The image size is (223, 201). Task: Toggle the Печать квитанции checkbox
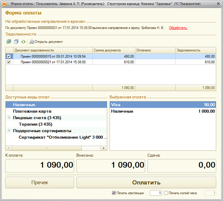[114, 193]
